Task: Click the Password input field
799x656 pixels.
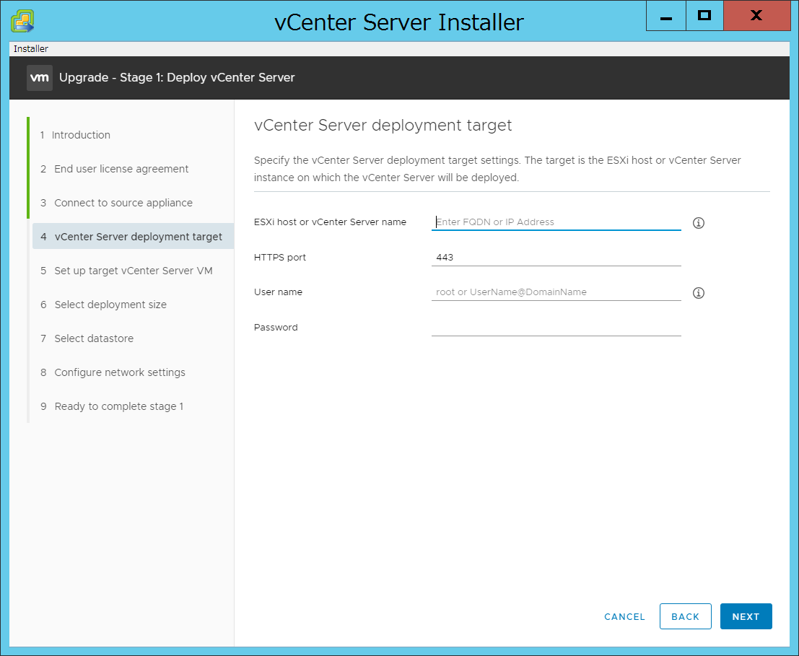Action: click(556, 327)
